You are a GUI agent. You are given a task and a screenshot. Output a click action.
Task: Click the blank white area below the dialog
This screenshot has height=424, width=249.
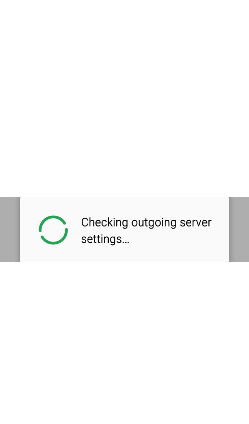(124, 343)
